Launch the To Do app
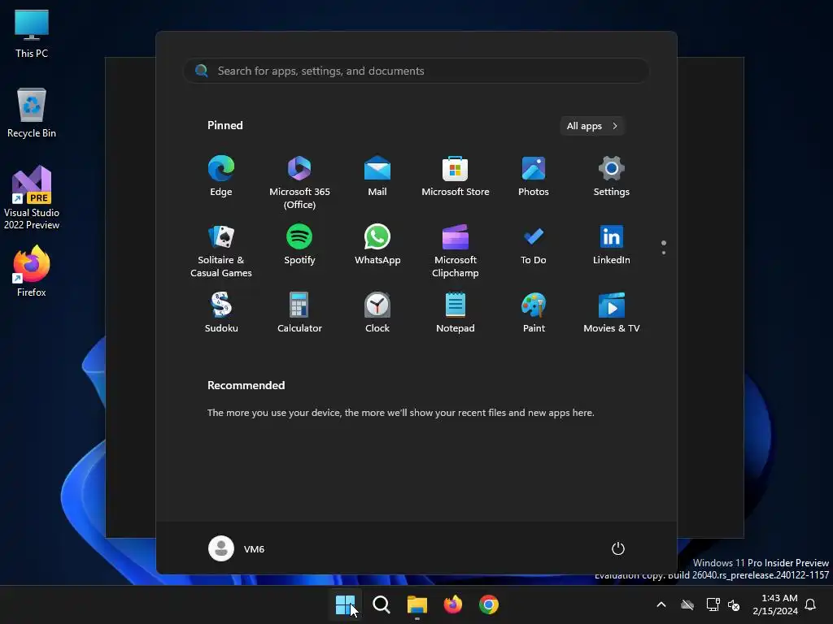 (x=534, y=245)
